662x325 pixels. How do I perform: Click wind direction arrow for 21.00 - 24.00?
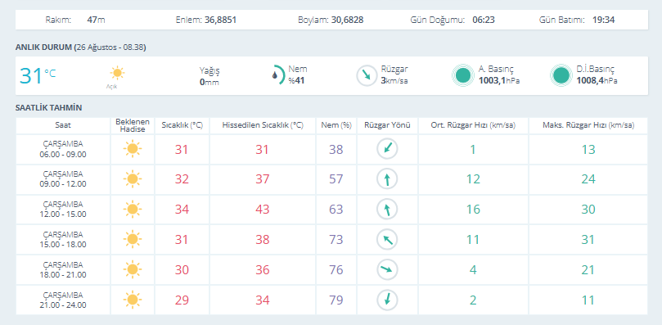[387, 300]
